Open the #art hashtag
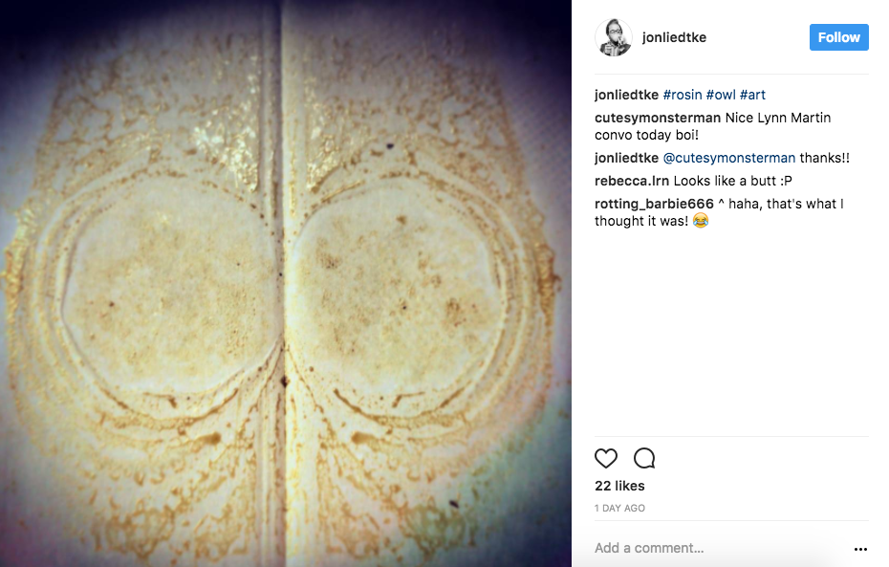889x567 pixels. 752,95
